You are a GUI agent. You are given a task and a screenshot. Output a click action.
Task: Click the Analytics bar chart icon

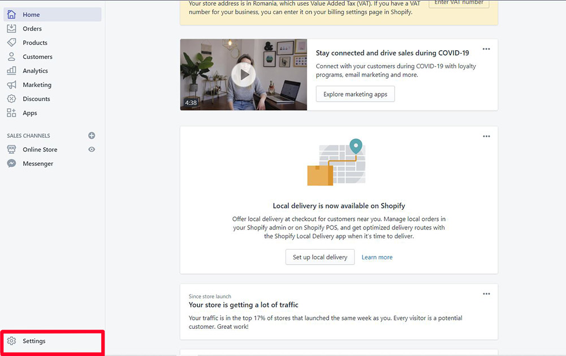tap(11, 71)
